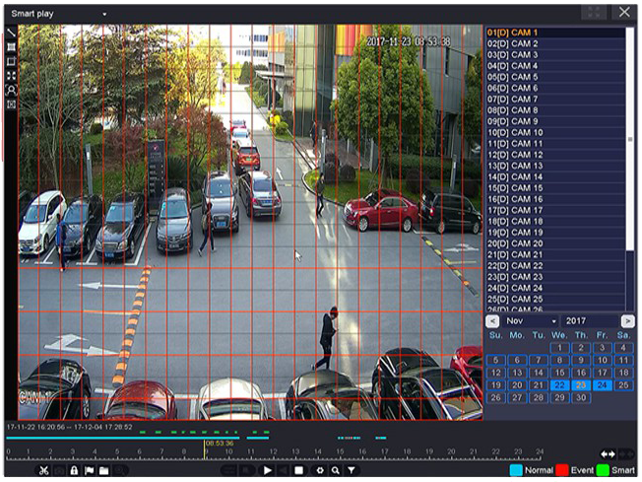Screen dimensions: 642x482
Task: Pick November 30 on the calendar
Action: click(x=581, y=397)
